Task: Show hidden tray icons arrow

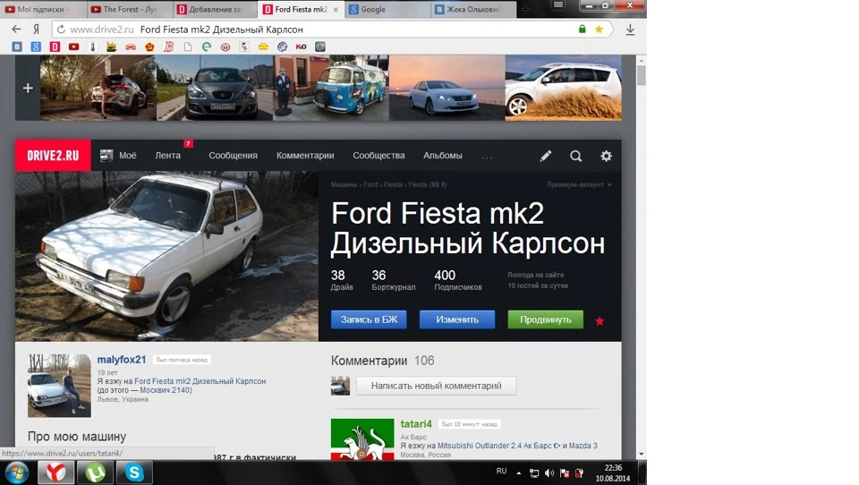Action: (x=518, y=473)
